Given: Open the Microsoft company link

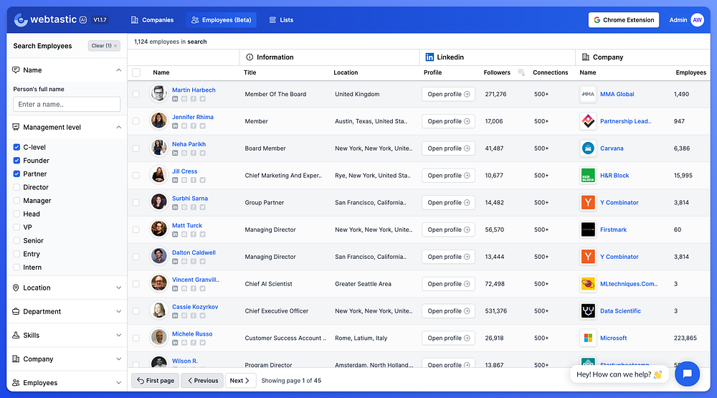Looking at the screenshot, I should tap(613, 338).
